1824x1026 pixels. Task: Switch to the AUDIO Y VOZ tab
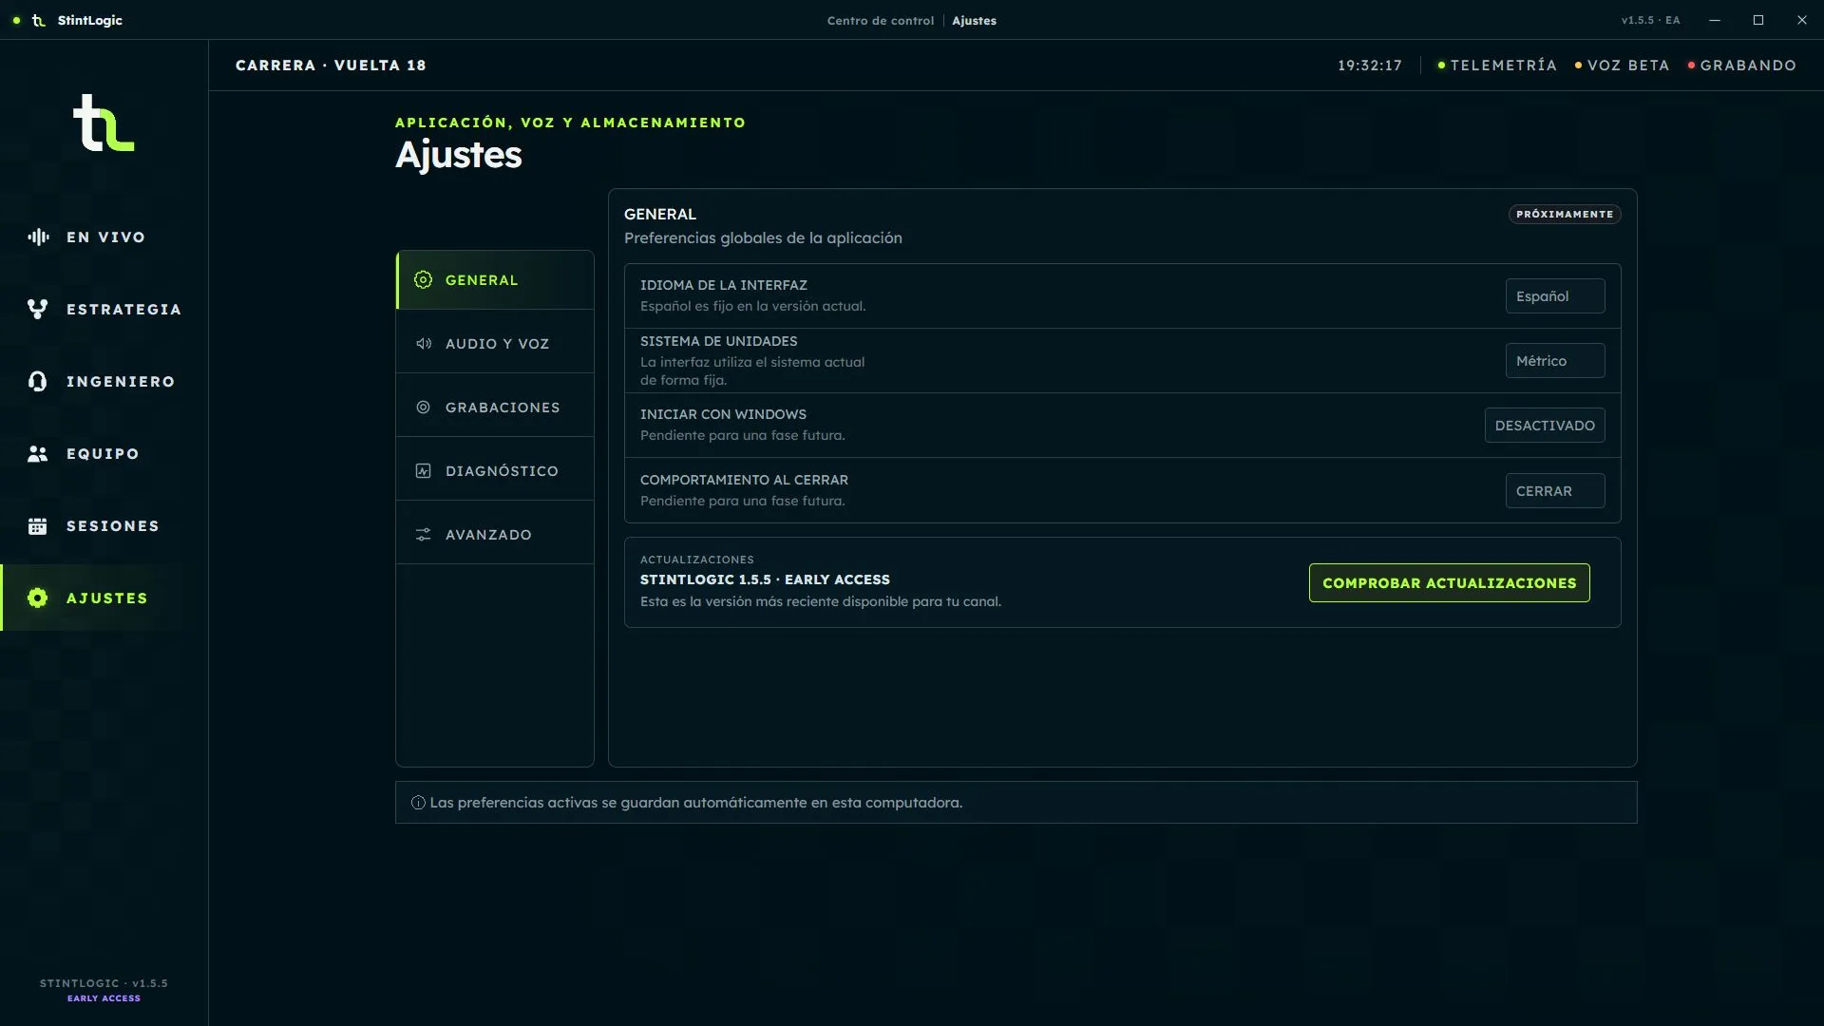click(495, 344)
